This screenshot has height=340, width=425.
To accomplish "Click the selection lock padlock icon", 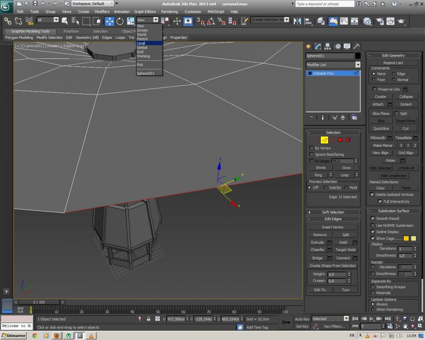I will pyautogui.click(x=148, y=319).
